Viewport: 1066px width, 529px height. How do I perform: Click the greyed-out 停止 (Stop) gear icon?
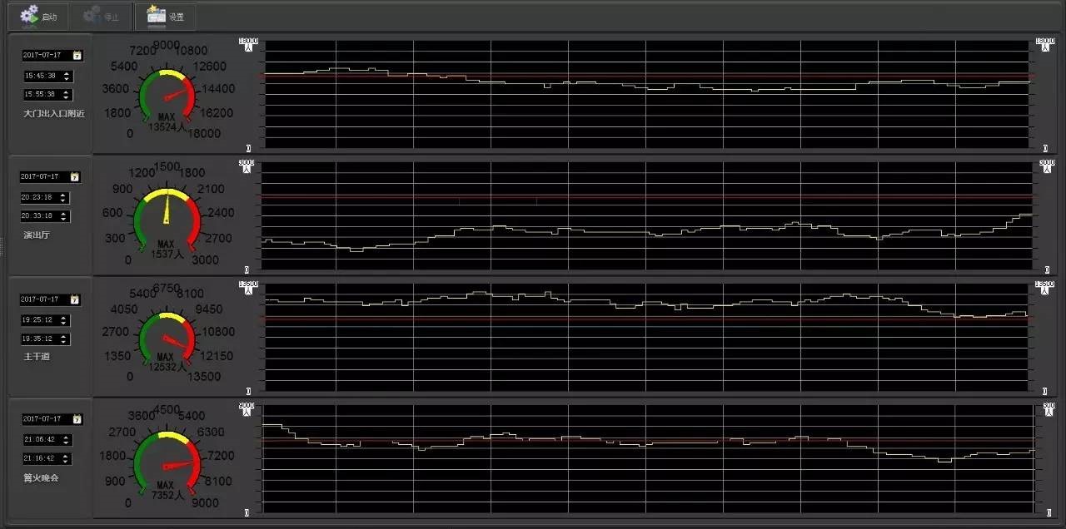coord(92,15)
